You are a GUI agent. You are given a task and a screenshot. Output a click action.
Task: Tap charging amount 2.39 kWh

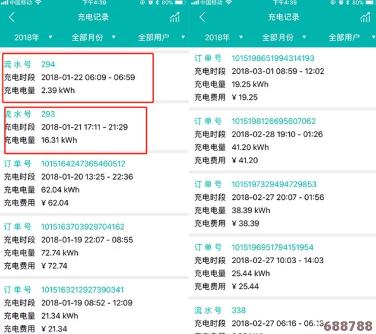pos(58,90)
